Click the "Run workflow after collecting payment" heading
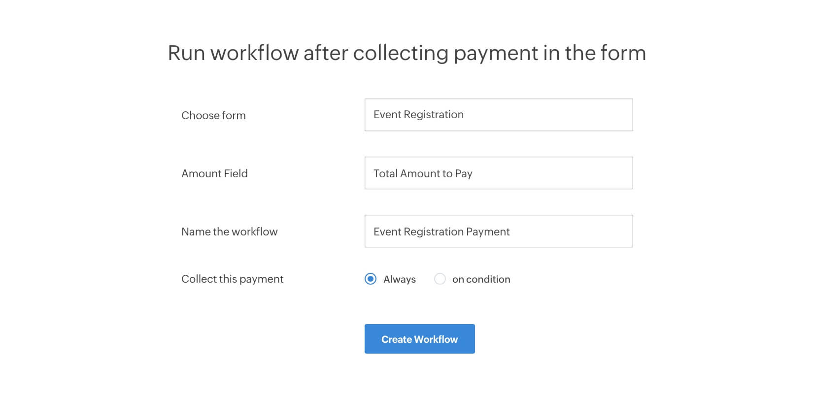The image size is (813, 394). [x=406, y=53]
